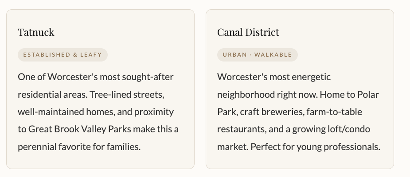This screenshot has height=177, width=410.
Task: Click the Tatnuck description paragraph
Action: [98, 112]
